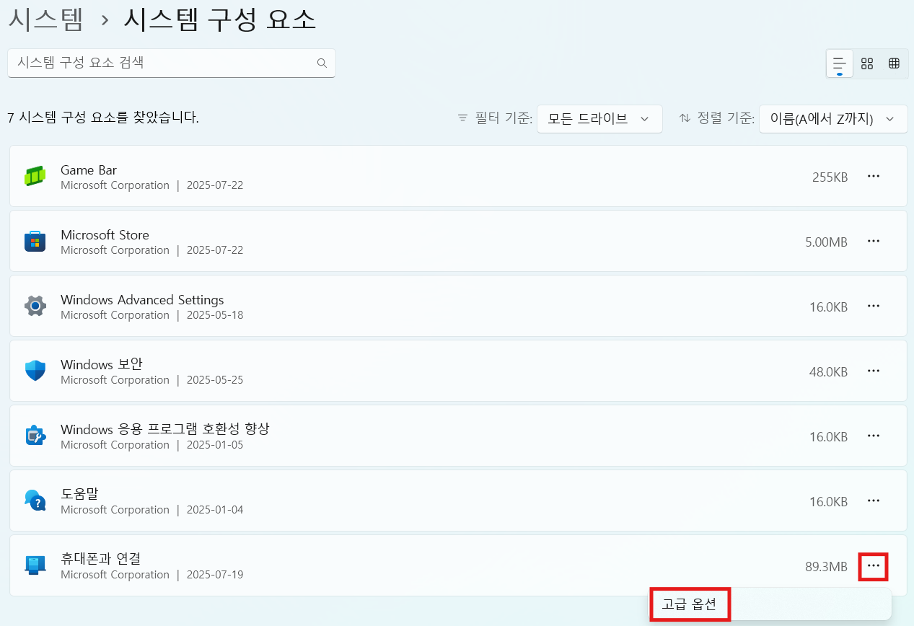Click the 시스템 구성 요소 검색 search field
The width and height of the screenshot is (914, 626).
[172, 63]
